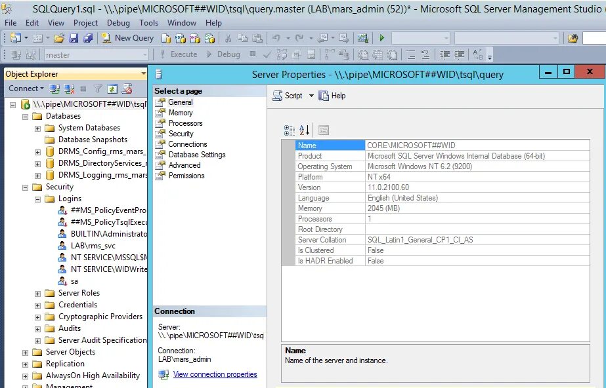Expand the Replication node
Viewport: 606px width, 388px height.
25,364
